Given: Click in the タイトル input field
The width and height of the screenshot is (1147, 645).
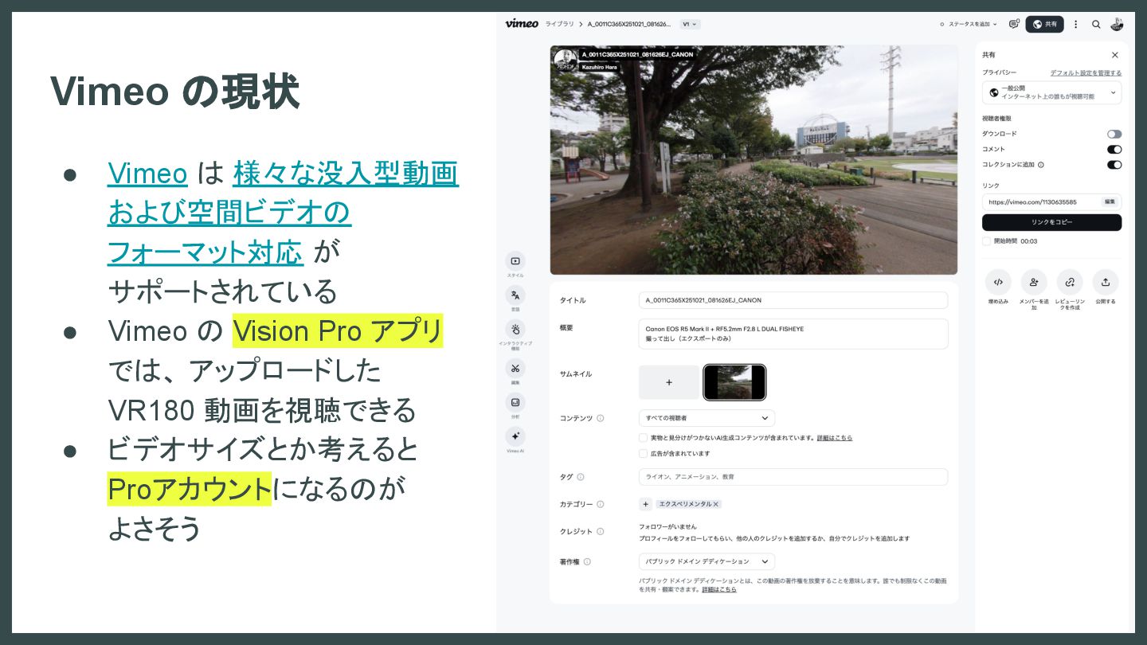Looking at the screenshot, I should [x=793, y=300].
